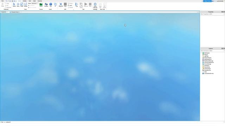Click Cut in the Clipboard group
Image resolution: width=225 pixels, height=126 pixels.
pos(7,6)
